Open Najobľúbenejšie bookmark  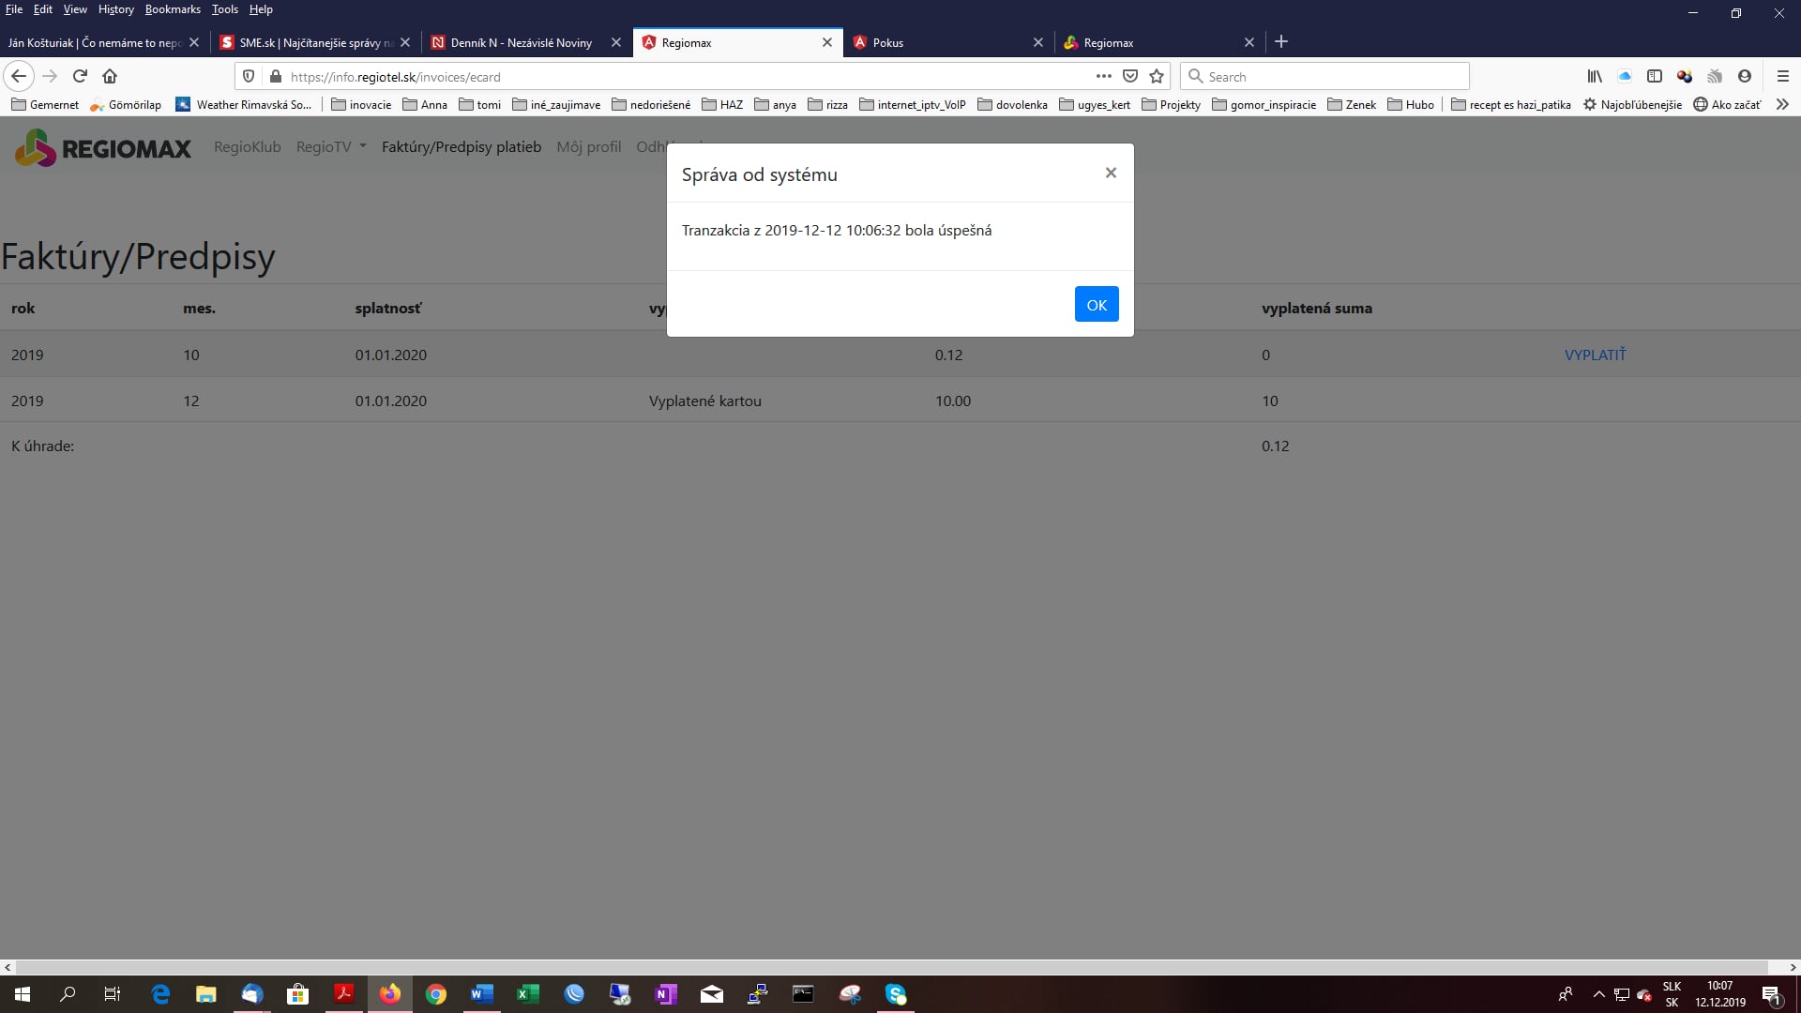pyautogui.click(x=1632, y=104)
